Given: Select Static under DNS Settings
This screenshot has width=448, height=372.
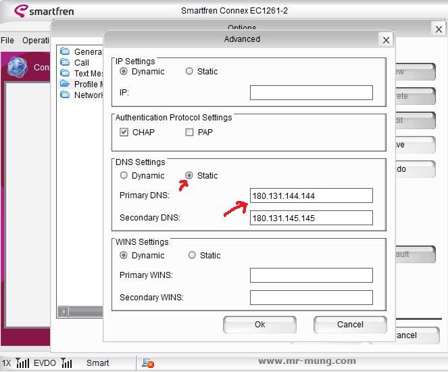Looking at the screenshot, I should point(189,175).
